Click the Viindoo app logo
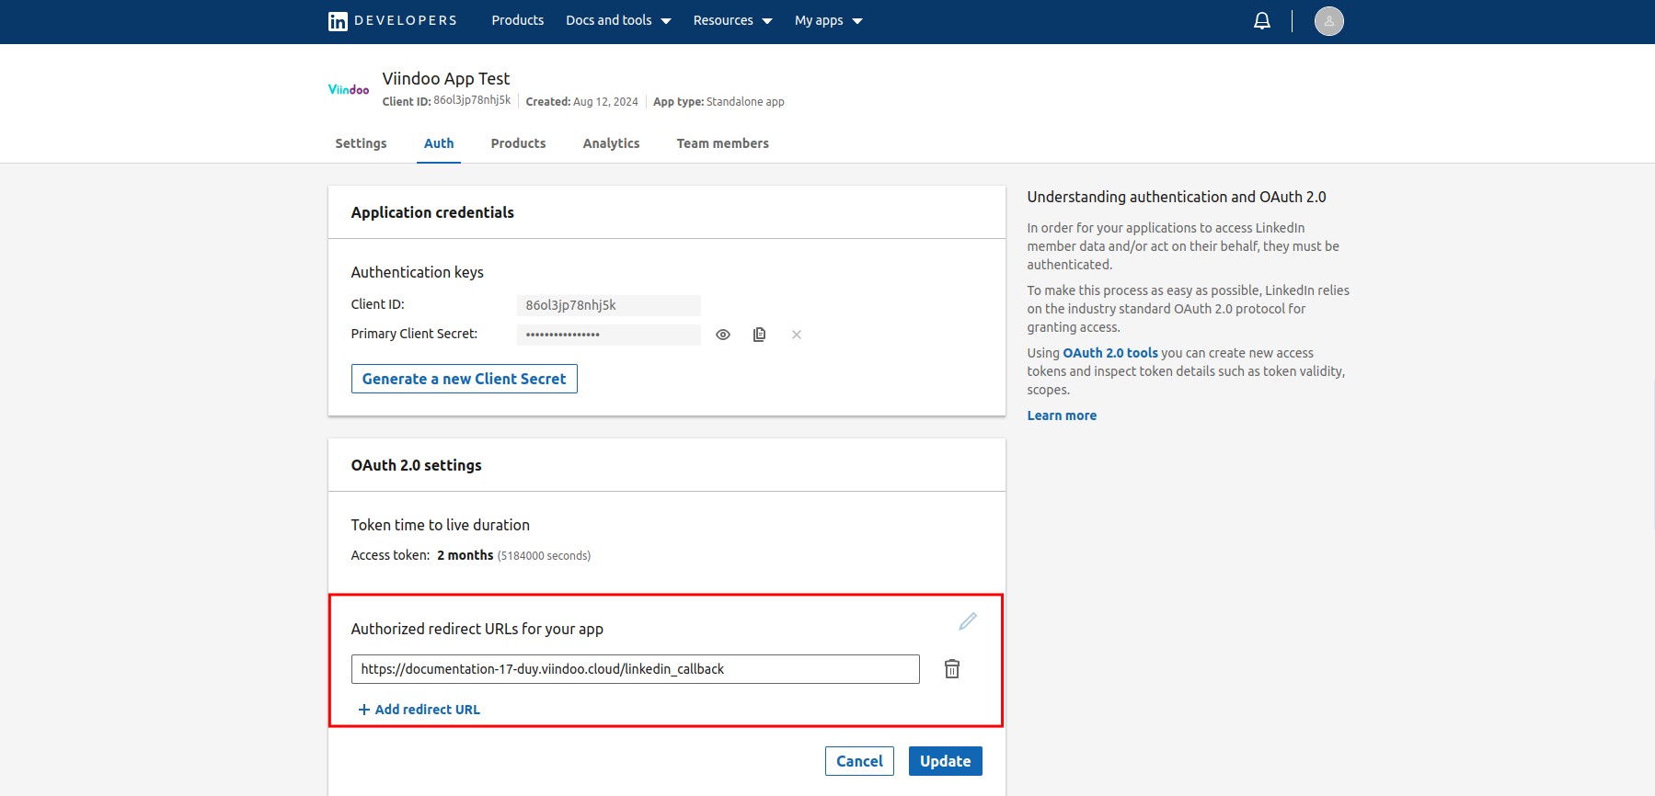The height and width of the screenshot is (796, 1655). tap(349, 89)
